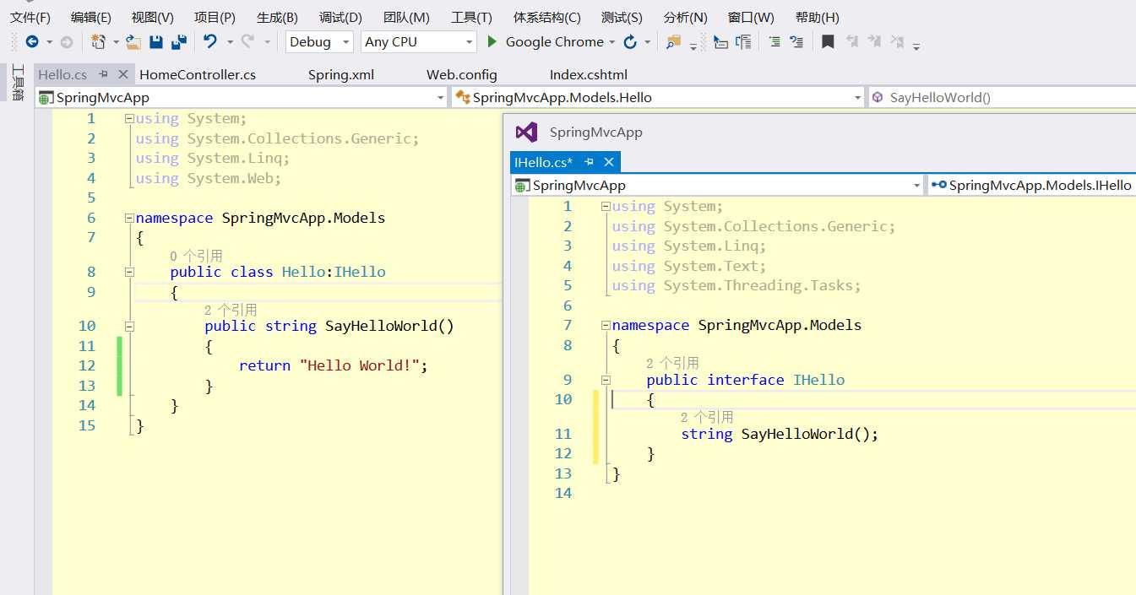The height and width of the screenshot is (595, 1136).
Task: Open the 调试(D) menu
Action: [340, 17]
